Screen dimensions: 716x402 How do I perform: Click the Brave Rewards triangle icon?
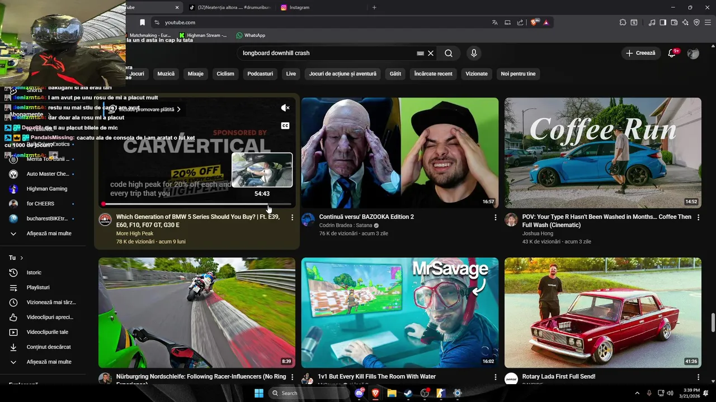coord(546,22)
